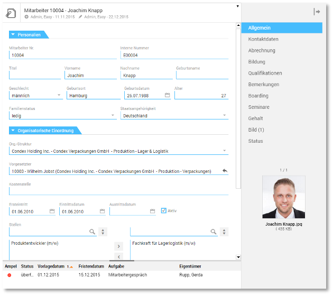Click the edited pencil icon in header

click(80, 17)
